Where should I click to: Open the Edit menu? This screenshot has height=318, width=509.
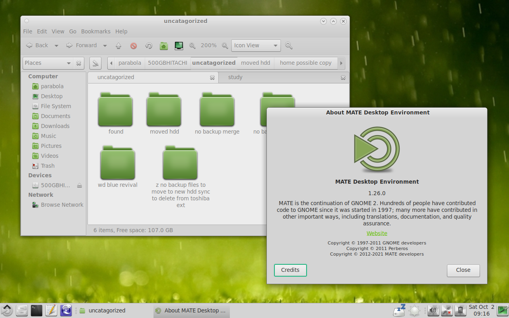[42, 31]
